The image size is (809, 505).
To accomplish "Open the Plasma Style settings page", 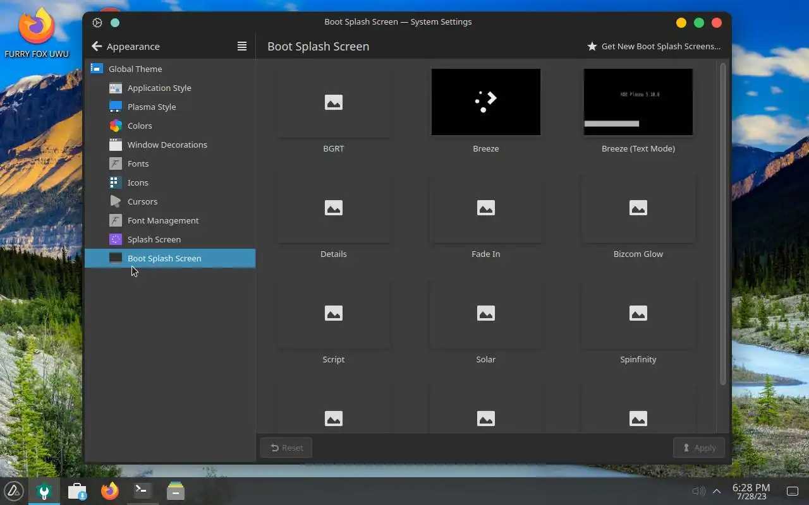I will click(x=170, y=107).
